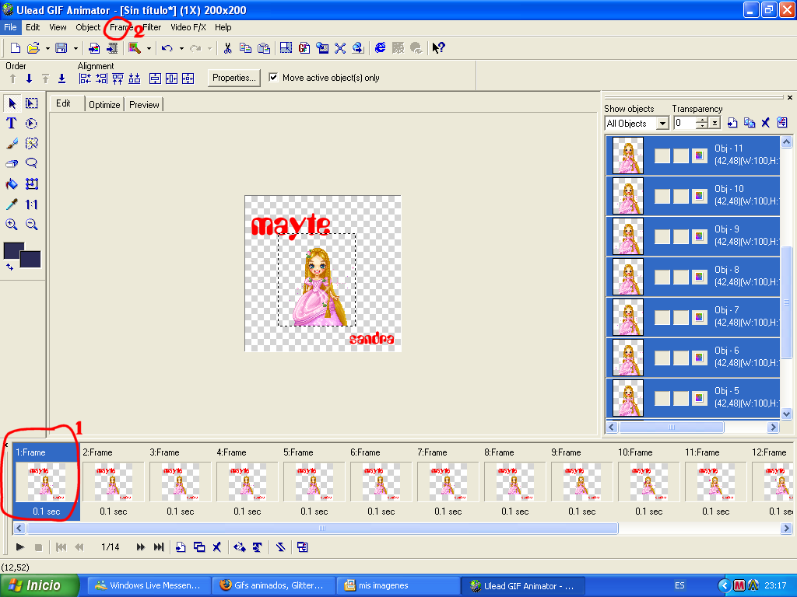This screenshot has height=597, width=797.
Task: Click the Add Image toolbar icon
Action: (x=94, y=48)
